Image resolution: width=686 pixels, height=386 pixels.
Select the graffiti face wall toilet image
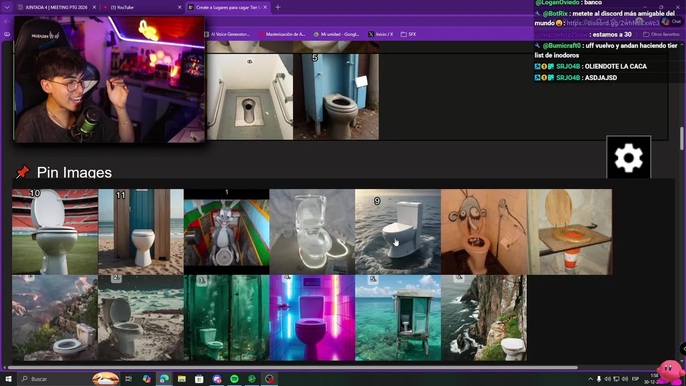[x=484, y=232]
